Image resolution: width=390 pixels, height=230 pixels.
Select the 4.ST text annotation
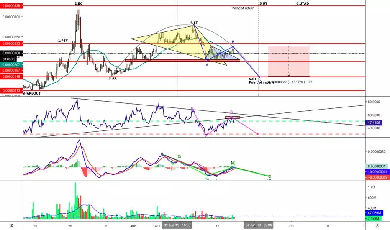point(194,23)
